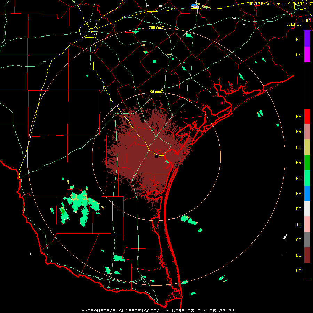Click the DS white legend swatch
Screen dimensions: 313x313
[x=307, y=209]
